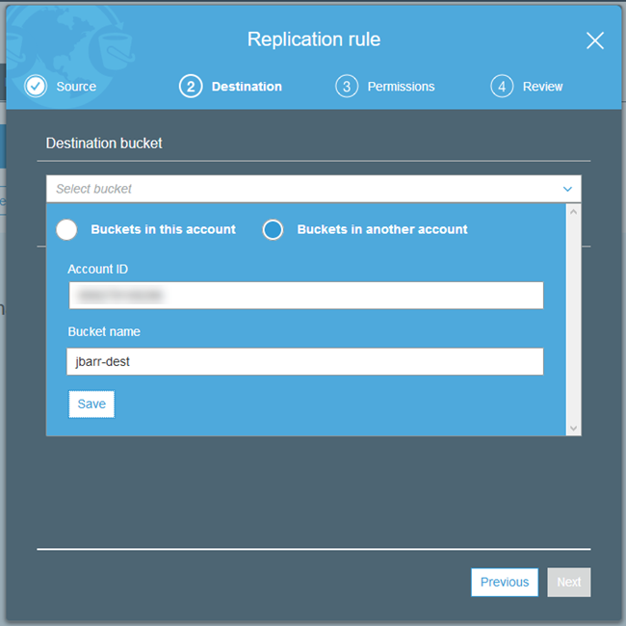626x626 pixels.
Task: Choose Buckets in this account option
Action: point(66,229)
